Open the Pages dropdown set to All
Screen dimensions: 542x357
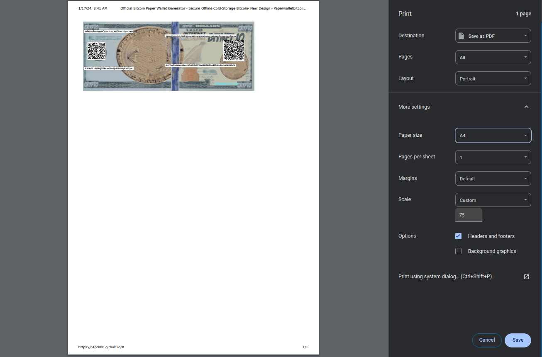point(493,58)
